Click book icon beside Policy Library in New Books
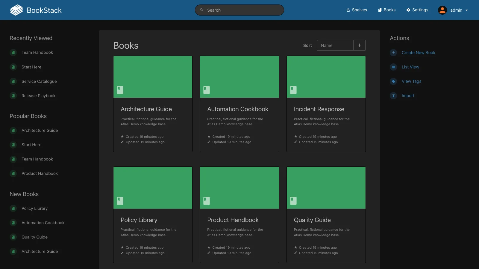This screenshot has width=479, height=269. 13,208
